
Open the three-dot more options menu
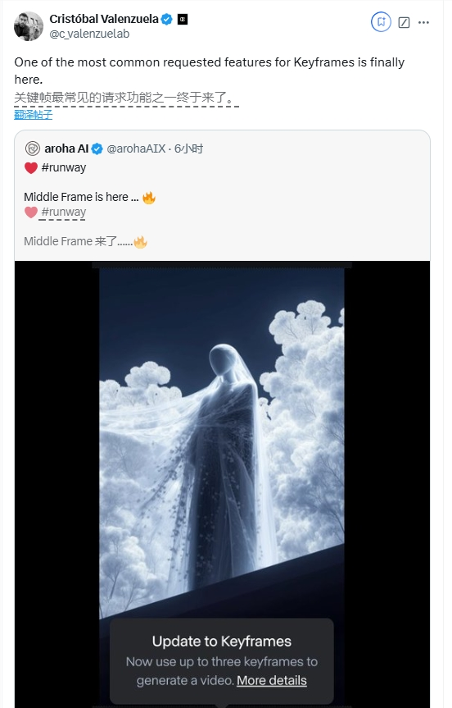click(423, 22)
